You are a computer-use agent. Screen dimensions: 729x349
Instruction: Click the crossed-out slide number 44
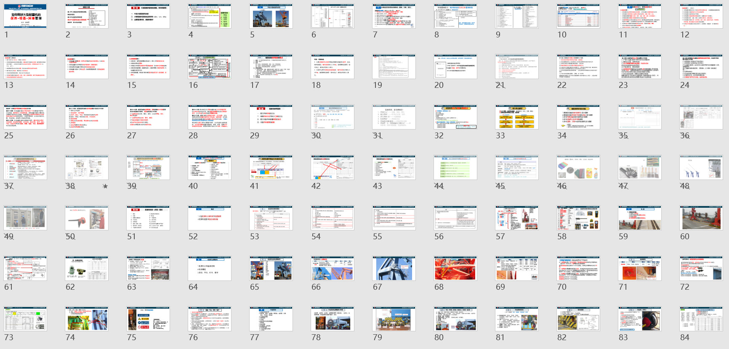click(x=439, y=186)
